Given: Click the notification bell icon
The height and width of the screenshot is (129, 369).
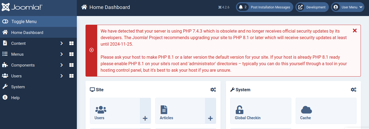Looking at the screenshot, I should pyautogui.click(x=241, y=7).
